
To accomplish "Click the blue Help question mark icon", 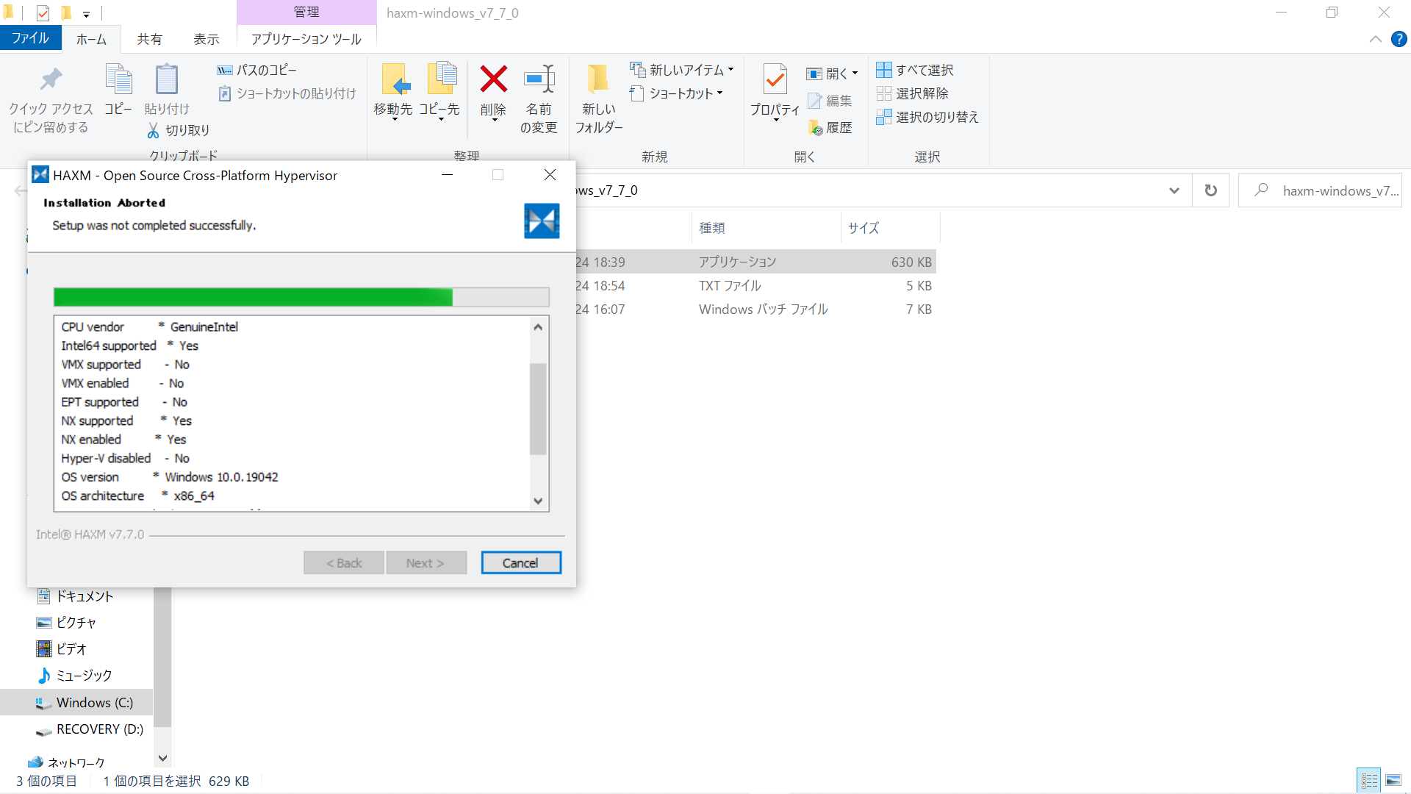I will 1399,39.
